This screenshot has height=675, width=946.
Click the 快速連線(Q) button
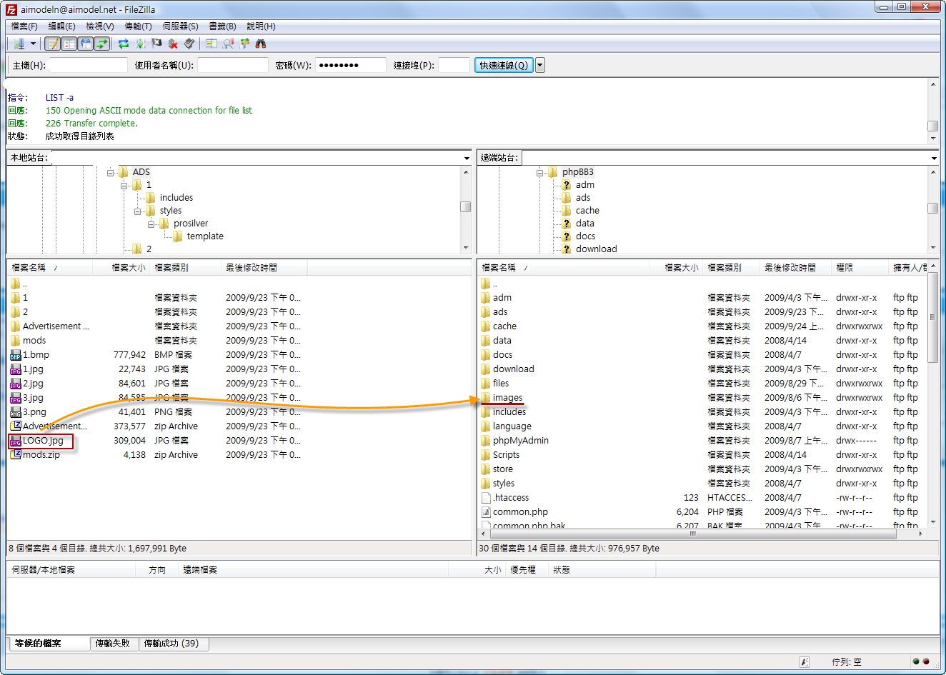pos(504,65)
